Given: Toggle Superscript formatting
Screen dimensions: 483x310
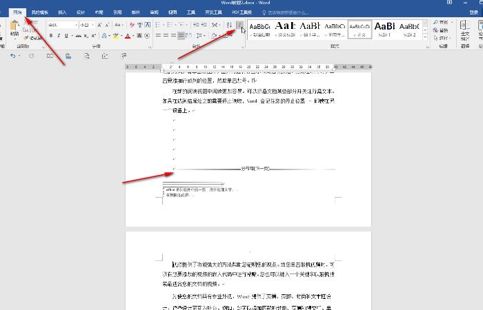Looking at the screenshot, I should click(x=94, y=36).
